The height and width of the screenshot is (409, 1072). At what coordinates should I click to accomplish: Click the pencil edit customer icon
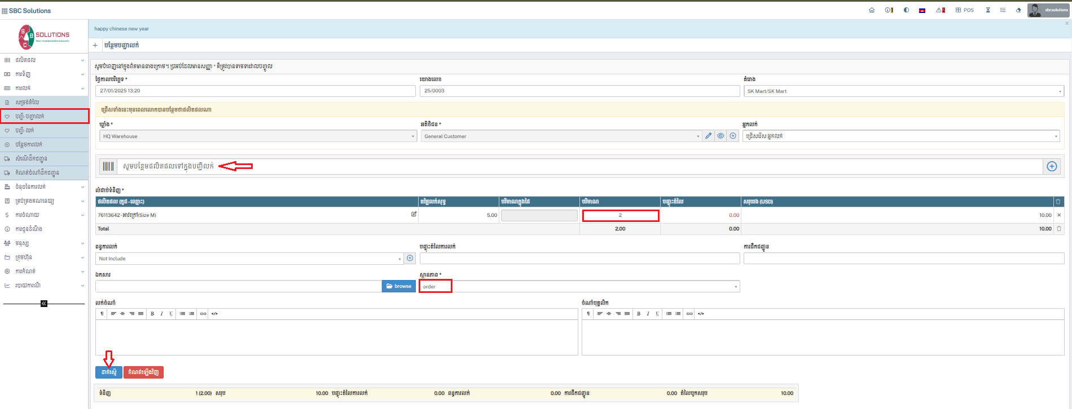click(x=709, y=136)
